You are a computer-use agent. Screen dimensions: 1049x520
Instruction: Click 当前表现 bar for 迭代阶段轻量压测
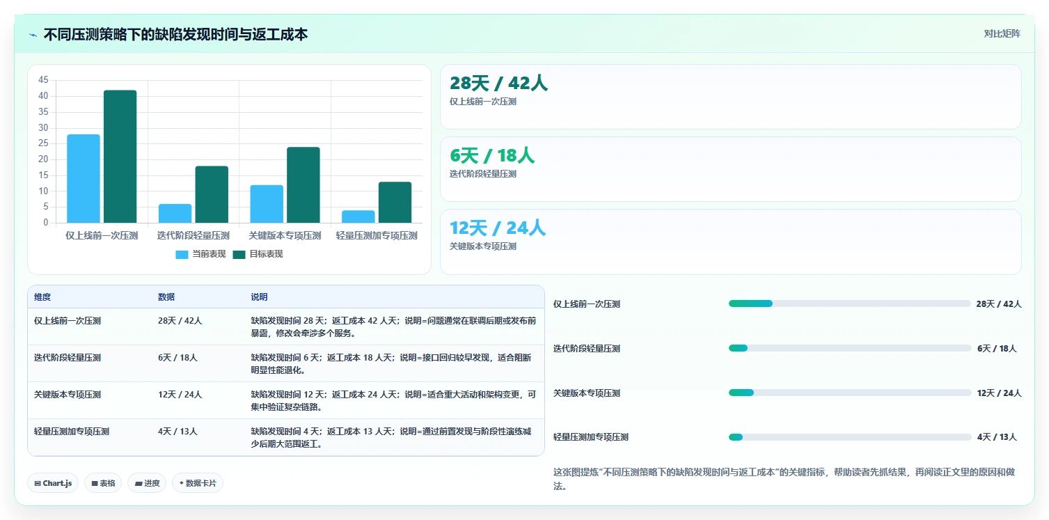point(175,213)
